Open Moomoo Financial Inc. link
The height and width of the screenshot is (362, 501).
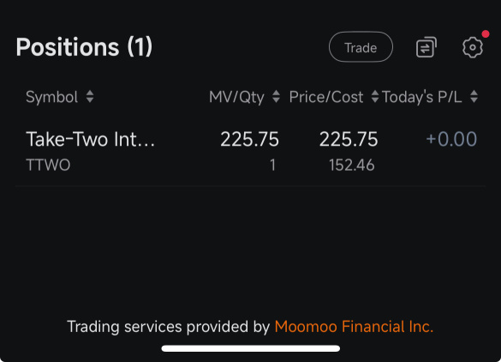pos(354,327)
